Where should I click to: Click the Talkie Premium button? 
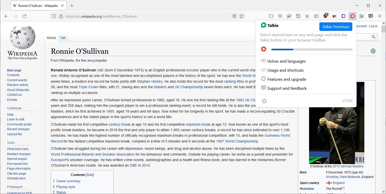[335, 27]
